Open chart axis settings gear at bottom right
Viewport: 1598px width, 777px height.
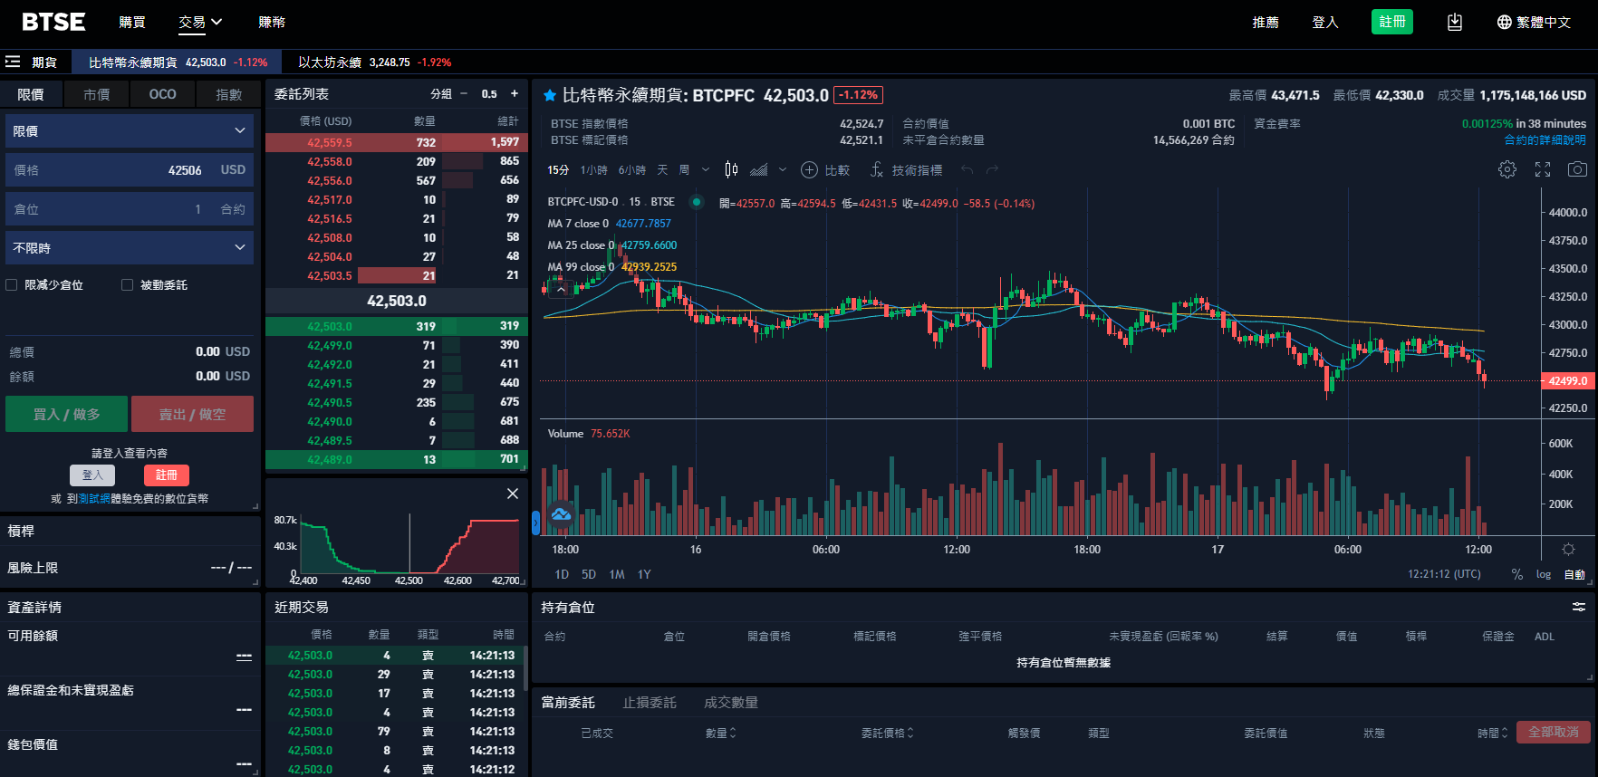click(x=1568, y=549)
